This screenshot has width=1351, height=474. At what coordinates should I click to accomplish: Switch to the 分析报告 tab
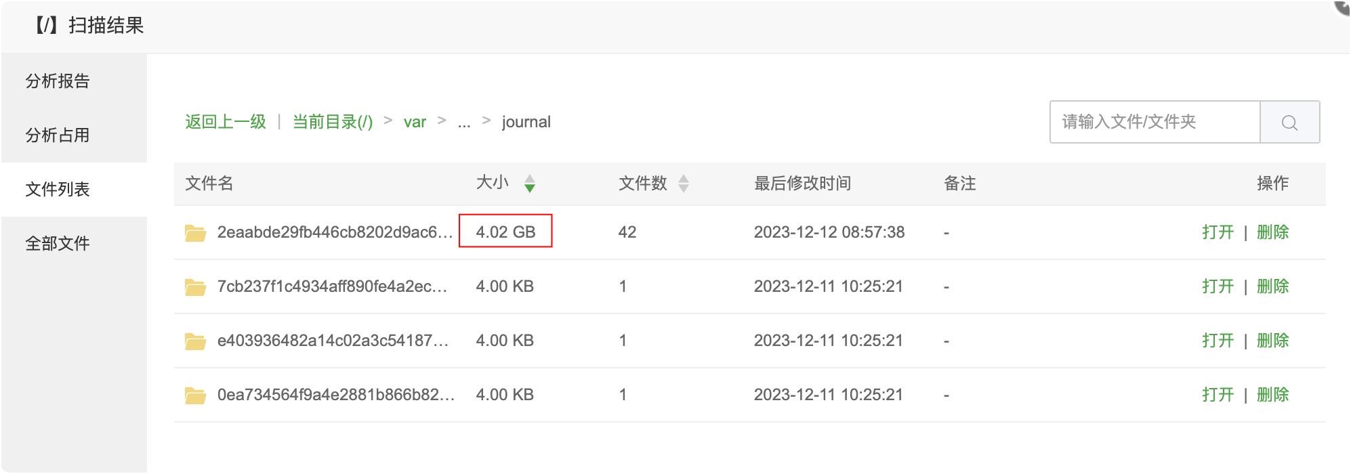[x=58, y=81]
